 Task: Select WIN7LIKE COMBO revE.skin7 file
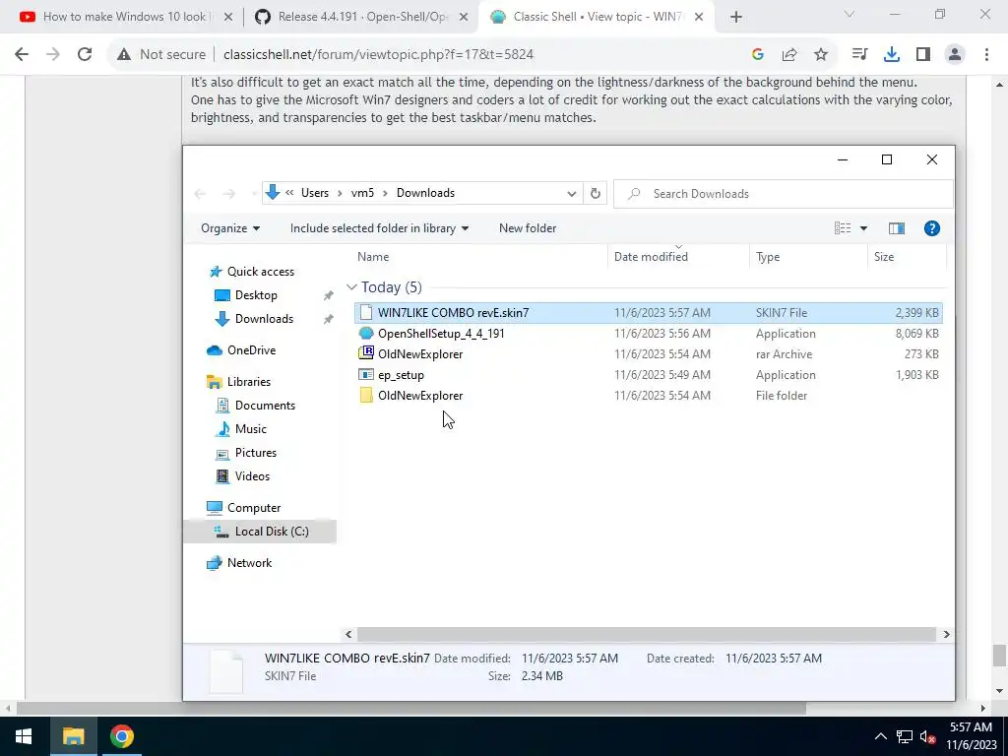click(648, 313)
